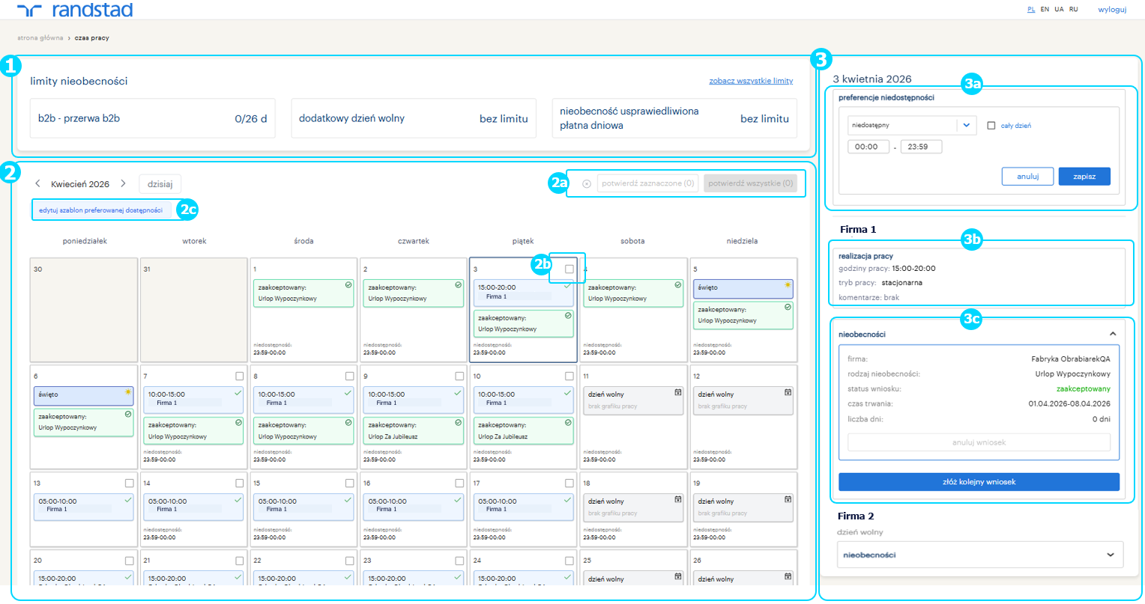This screenshot has height=604, width=1145.
Task: Click the 'złóż kolejny wniosek' button
Action: (x=979, y=482)
